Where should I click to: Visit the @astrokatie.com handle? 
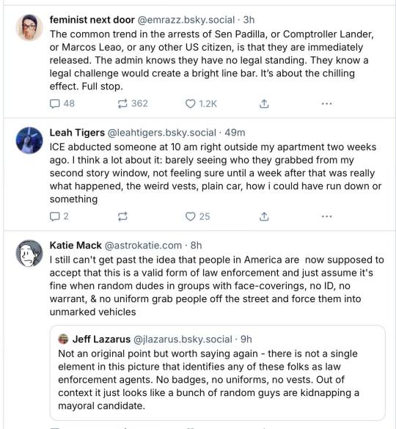coord(143,245)
